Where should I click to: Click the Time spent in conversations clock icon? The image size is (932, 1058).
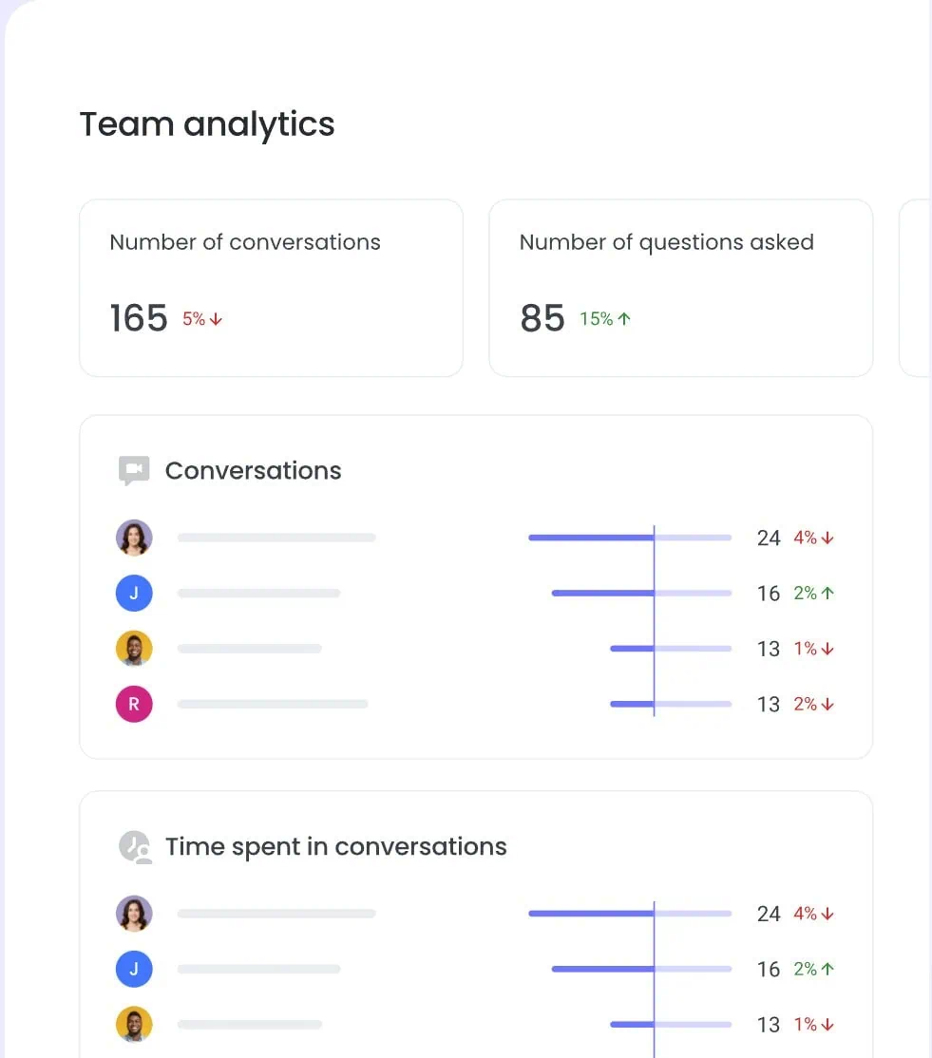coord(134,847)
